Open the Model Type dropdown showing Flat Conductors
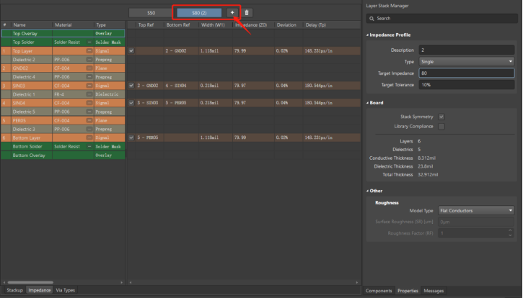Screen dimensions: 523x298 coord(475,211)
